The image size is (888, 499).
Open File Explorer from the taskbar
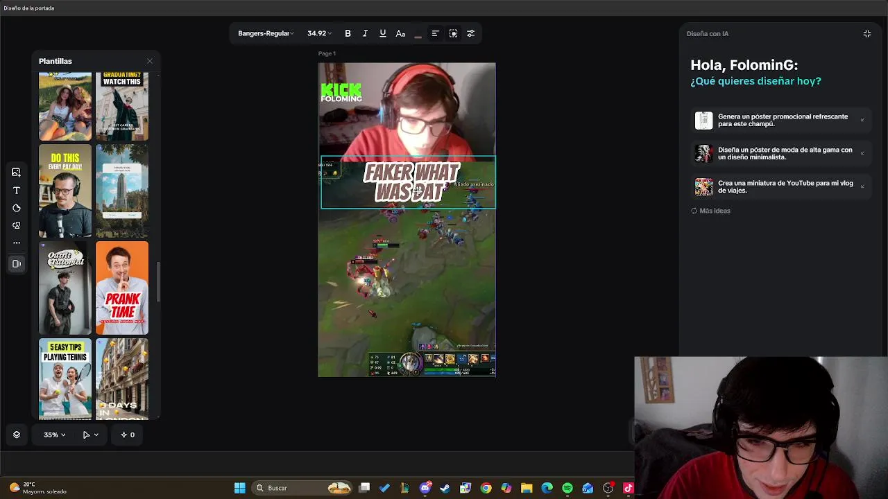pyautogui.click(x=527, y=488)
